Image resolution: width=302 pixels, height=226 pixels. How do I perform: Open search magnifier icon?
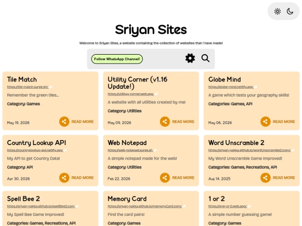click(205, 58)
